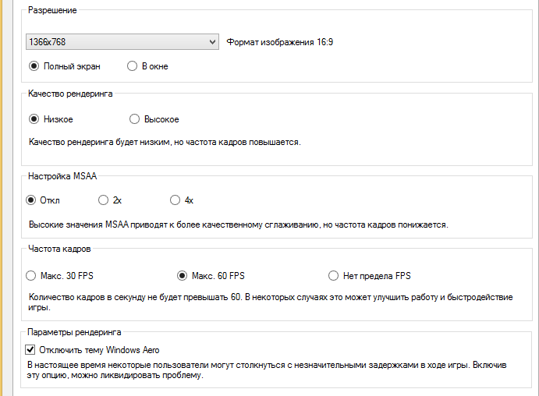Limit frame rate to Макс. 30 FPS

pyautogui.click(x=32, y=275)
